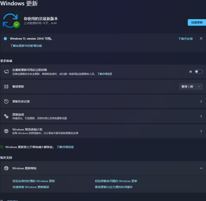Open 了解此更新中的新增功能 link
This screenshot has height=201, width=206.
[26, 46]
